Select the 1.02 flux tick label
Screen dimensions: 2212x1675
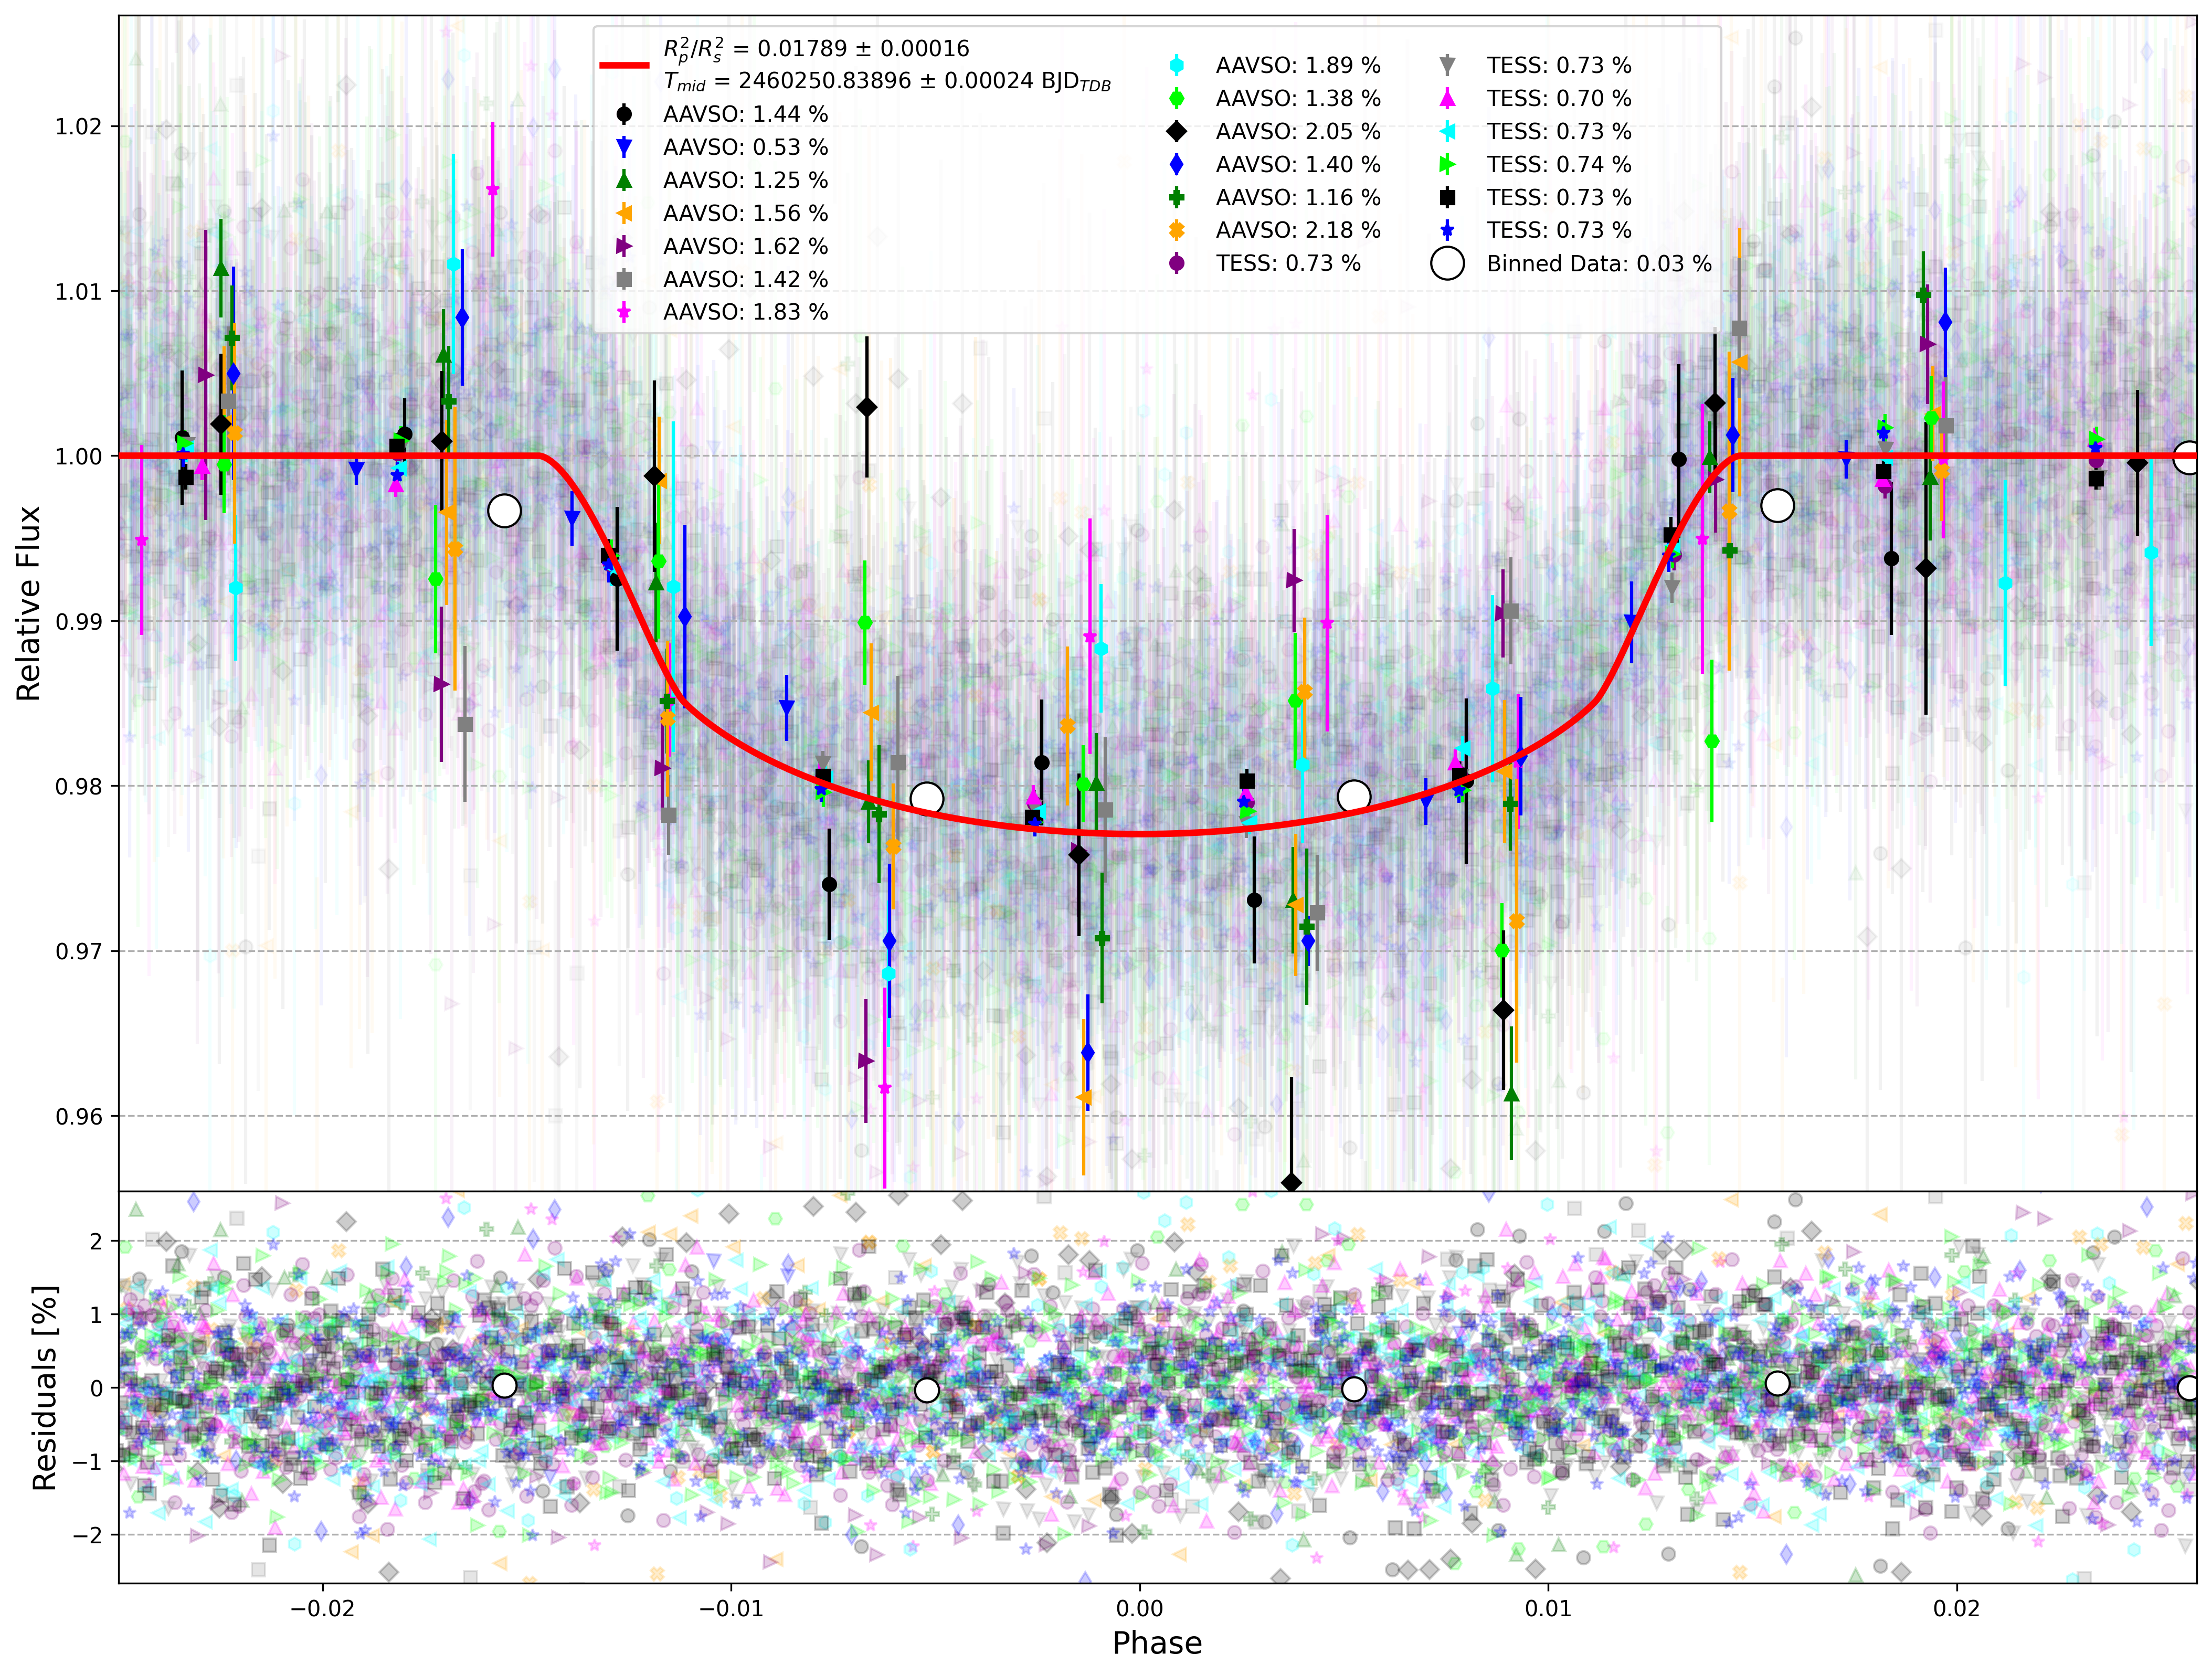79,126
